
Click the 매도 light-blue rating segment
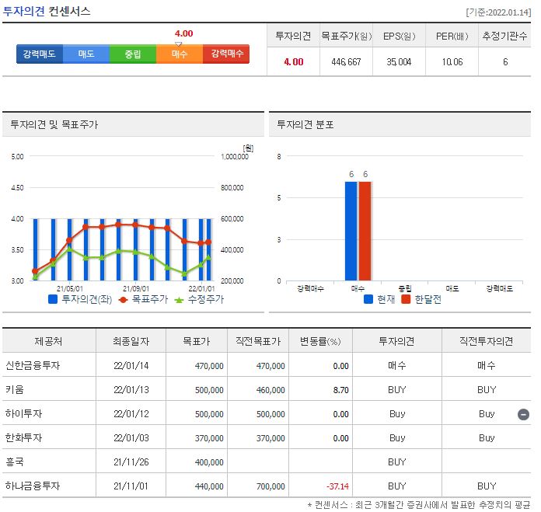click(x=86, y=54)
